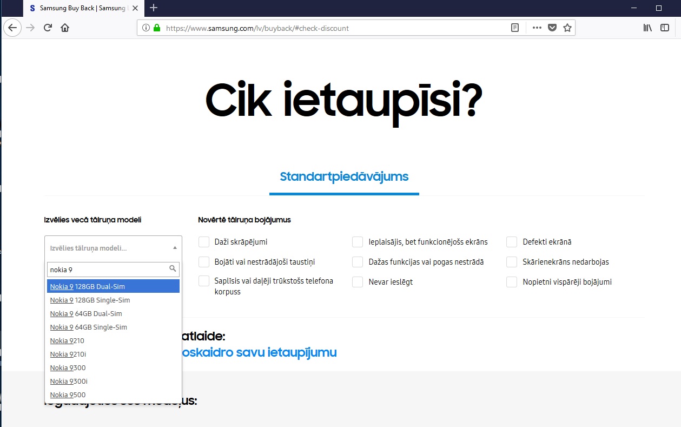
Task: Choose Nokia 9300i from list
Action: pyautogui.click(x=113, y=381)
